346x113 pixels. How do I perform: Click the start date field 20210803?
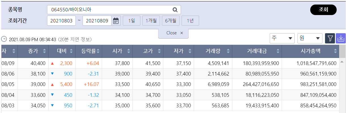(x=61, y=21)
